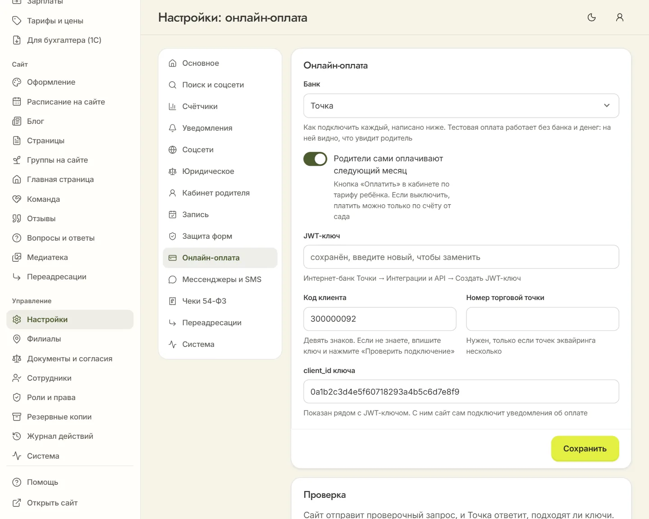
Task: Click the client_id ключа input field
Action: pyautogui.click(x=461, y=392)
